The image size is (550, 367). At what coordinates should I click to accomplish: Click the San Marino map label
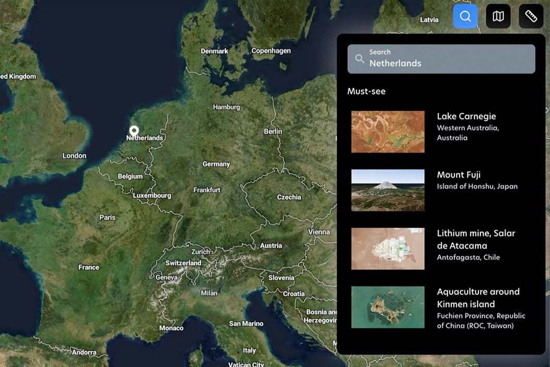pyautogui.click(x=246, y=324)
